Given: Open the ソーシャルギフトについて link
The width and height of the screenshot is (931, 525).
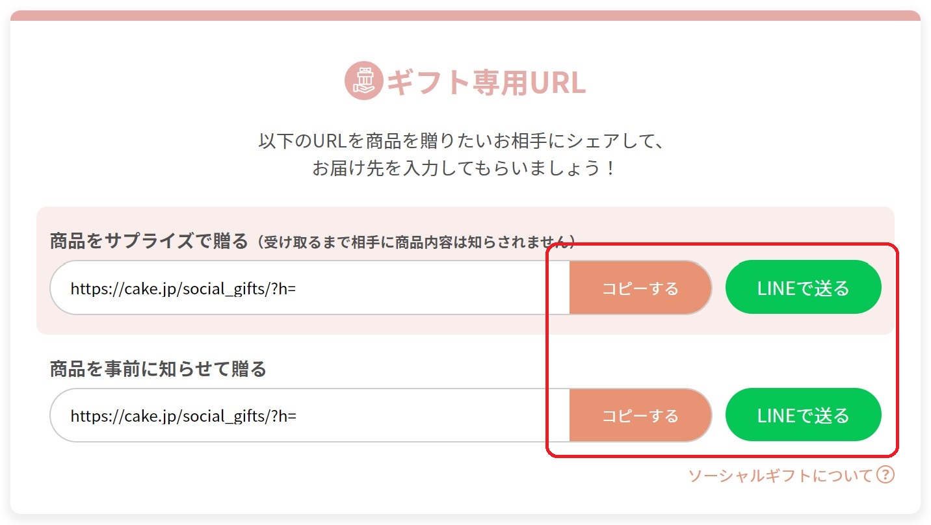Looking at the screenshot, I should [x=780, y=476].
